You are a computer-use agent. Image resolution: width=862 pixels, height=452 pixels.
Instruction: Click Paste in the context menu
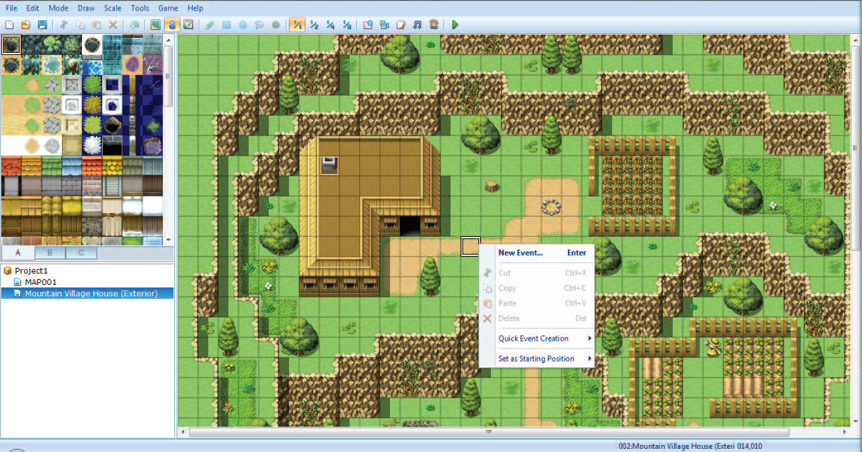click(x=537, y=303)
